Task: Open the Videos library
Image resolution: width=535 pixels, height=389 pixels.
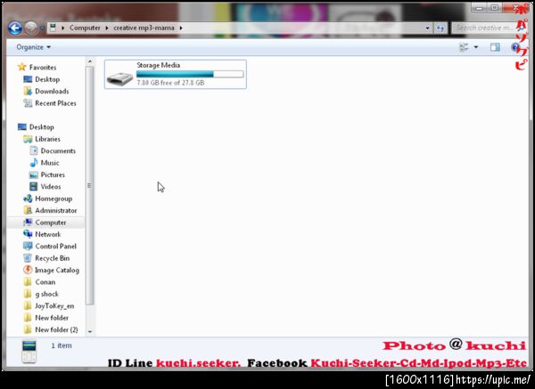Action: [45, 187]
